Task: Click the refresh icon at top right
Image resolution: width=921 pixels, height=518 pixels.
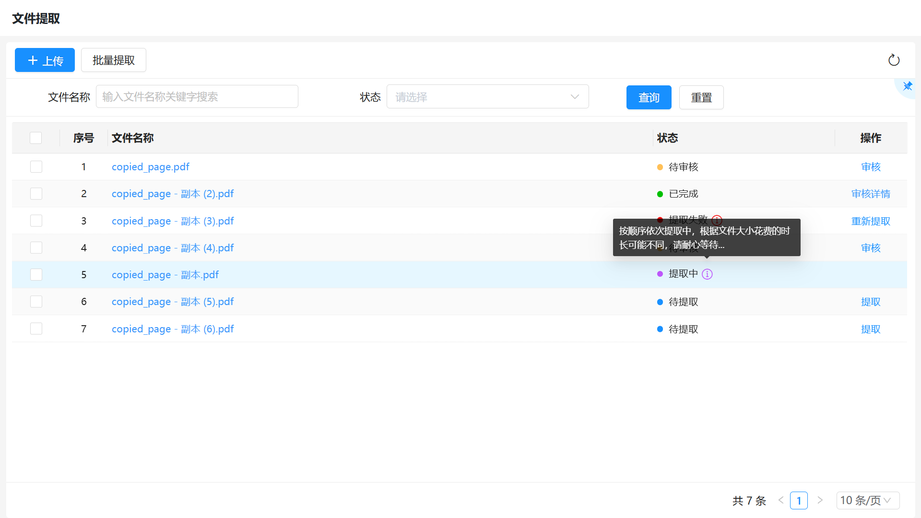Action: point(894,60)
